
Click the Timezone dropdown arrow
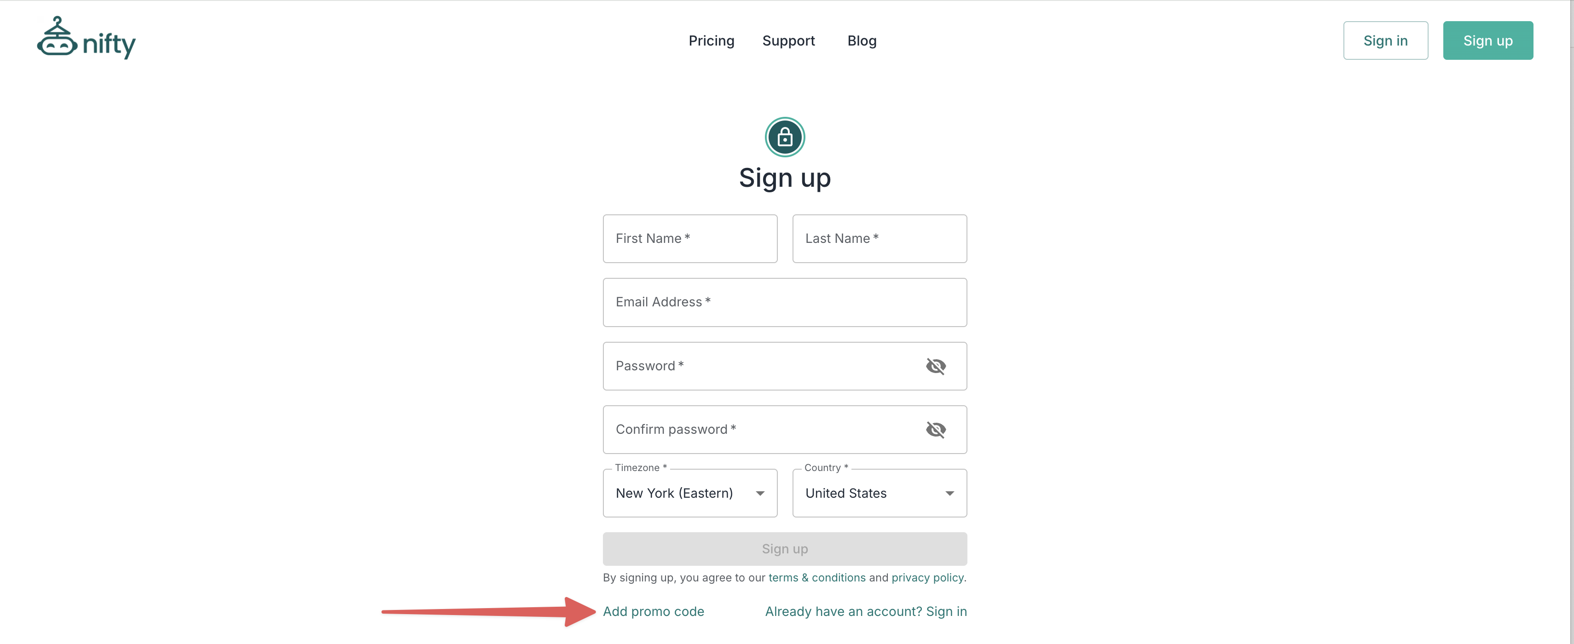(x=760, y=493)
